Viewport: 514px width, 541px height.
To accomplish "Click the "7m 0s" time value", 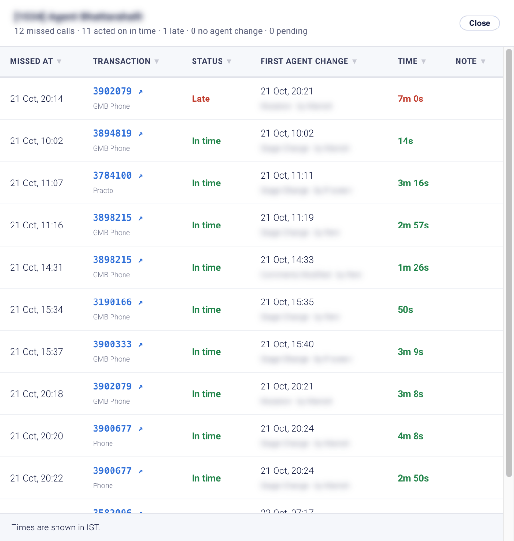I will (410, 99).
